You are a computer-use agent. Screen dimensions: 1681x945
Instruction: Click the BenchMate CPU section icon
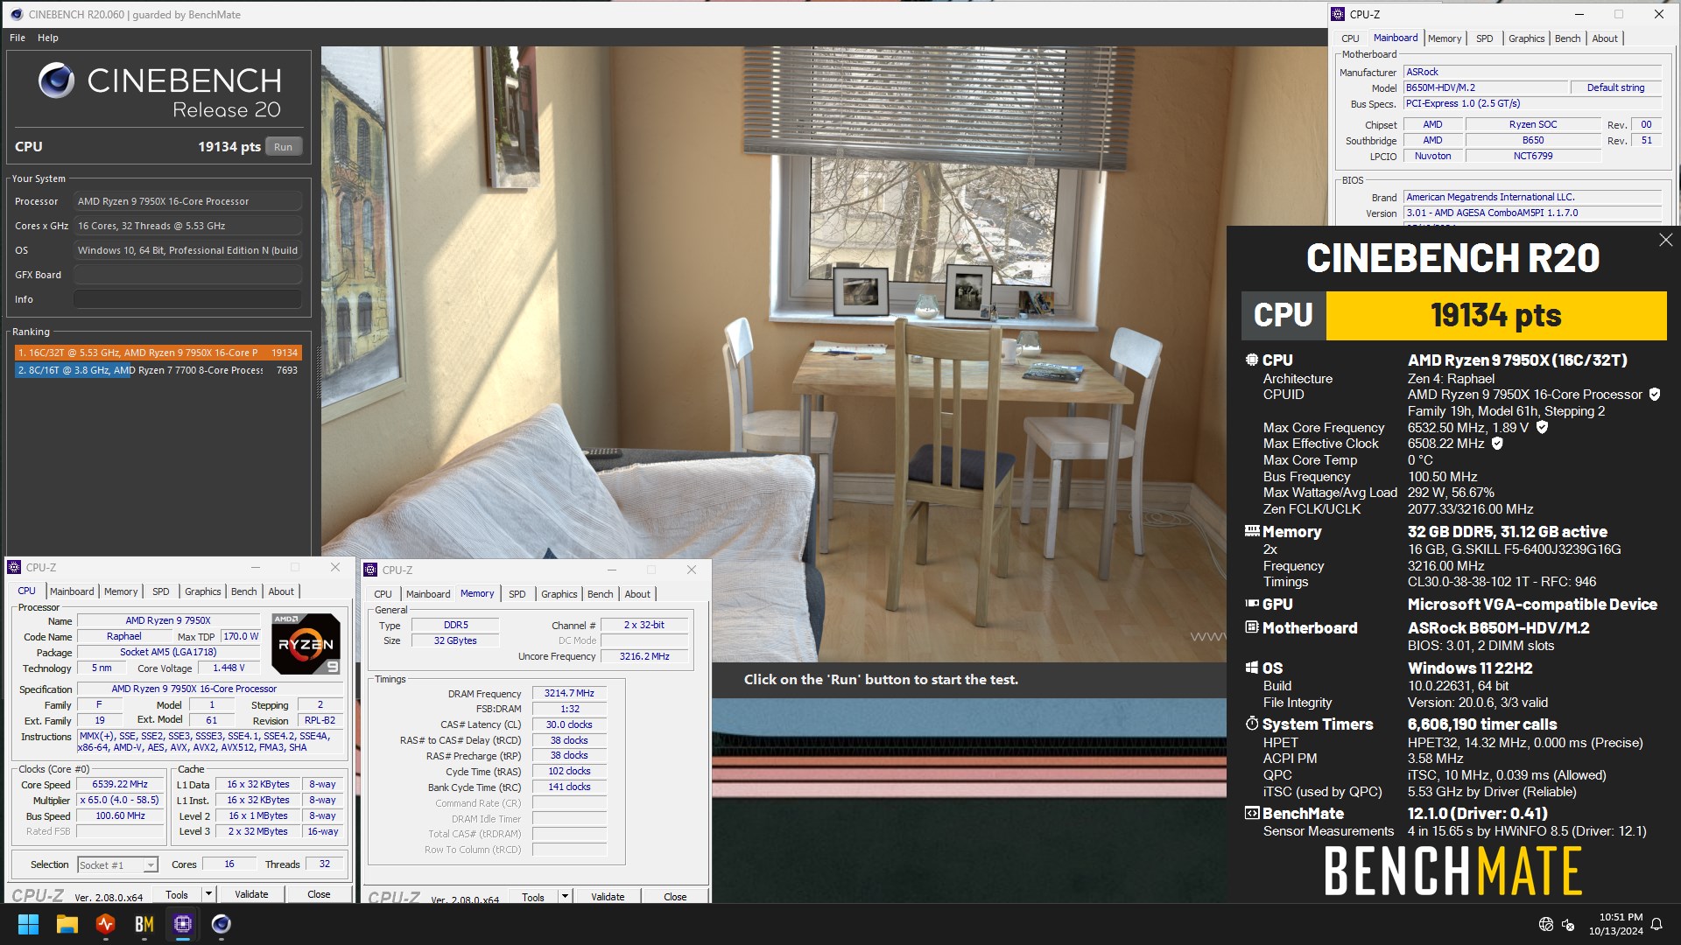1252,360
